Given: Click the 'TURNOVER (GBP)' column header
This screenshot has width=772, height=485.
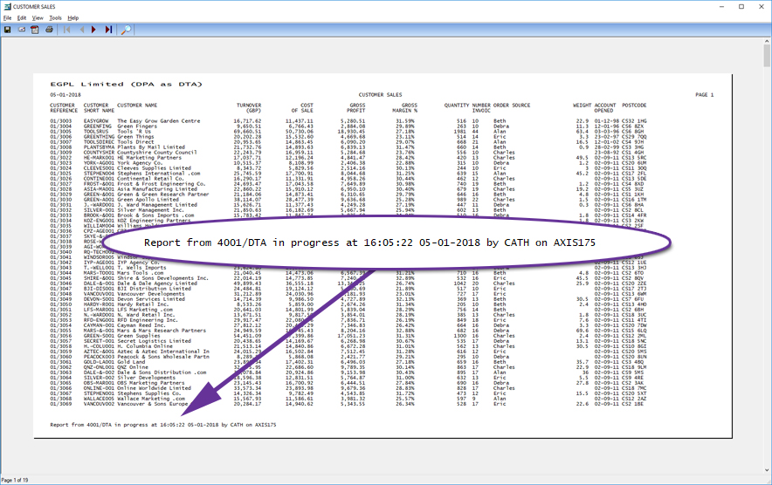Looking at the screenshot, I should point(249,107).
